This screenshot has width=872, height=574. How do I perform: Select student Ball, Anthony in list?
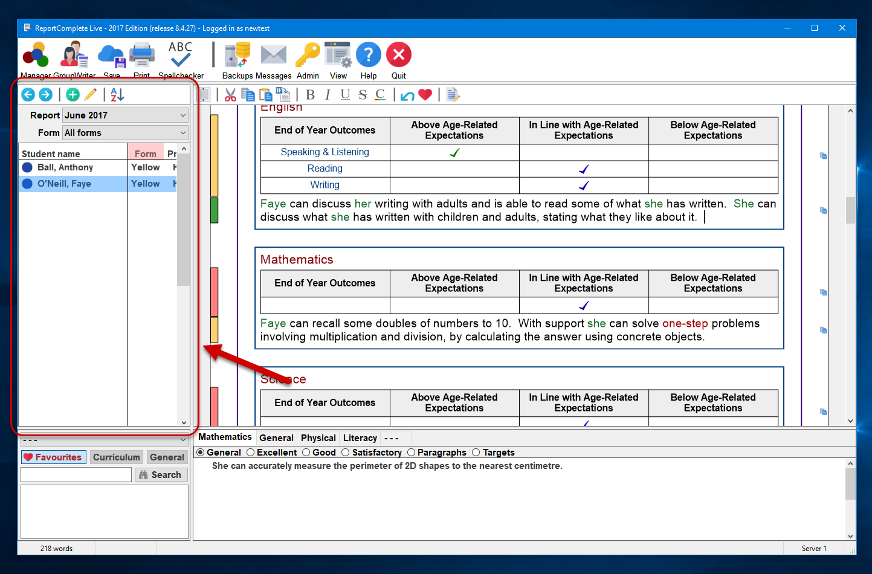65,167
